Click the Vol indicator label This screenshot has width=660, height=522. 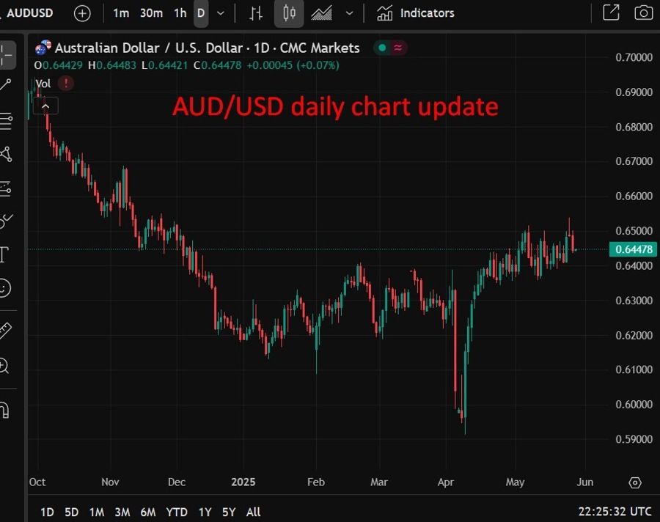tap(43, 84)
